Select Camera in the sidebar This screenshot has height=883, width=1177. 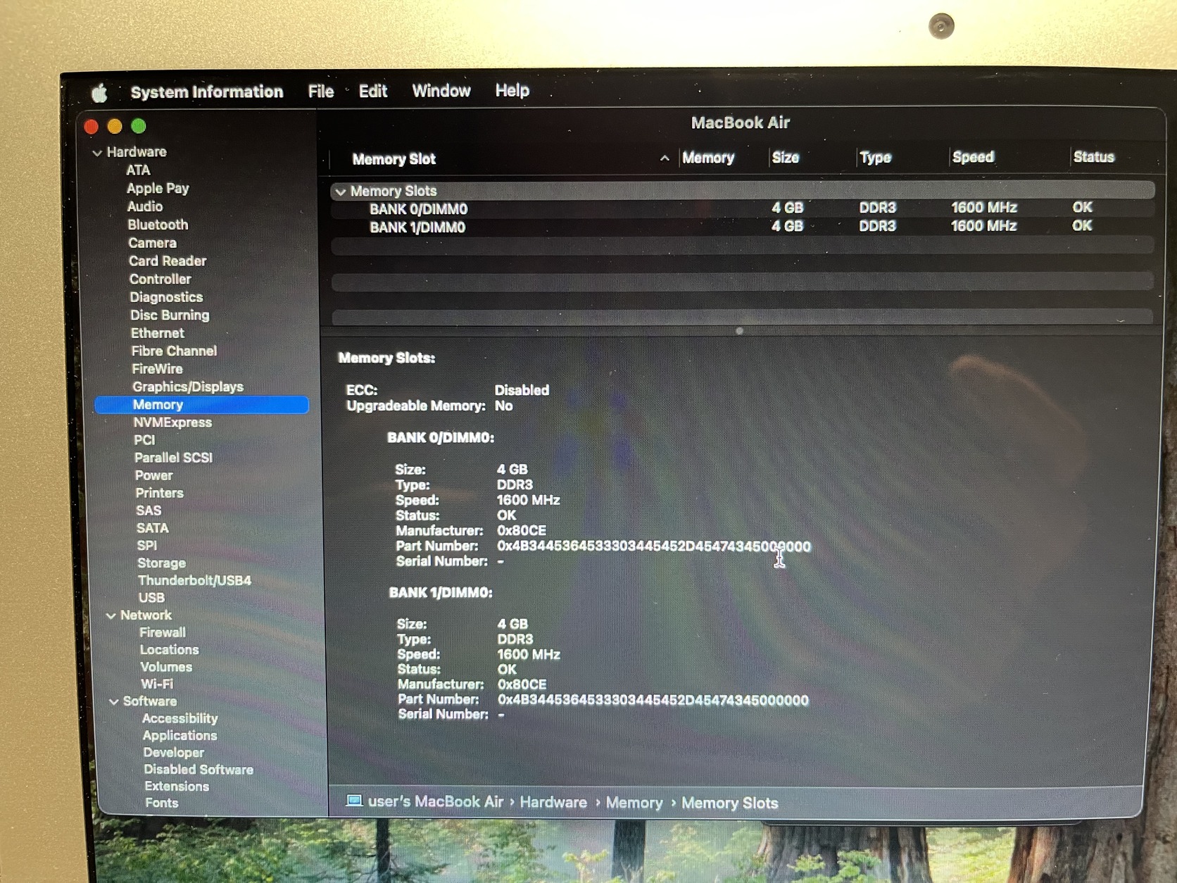(x=152, y=243)
